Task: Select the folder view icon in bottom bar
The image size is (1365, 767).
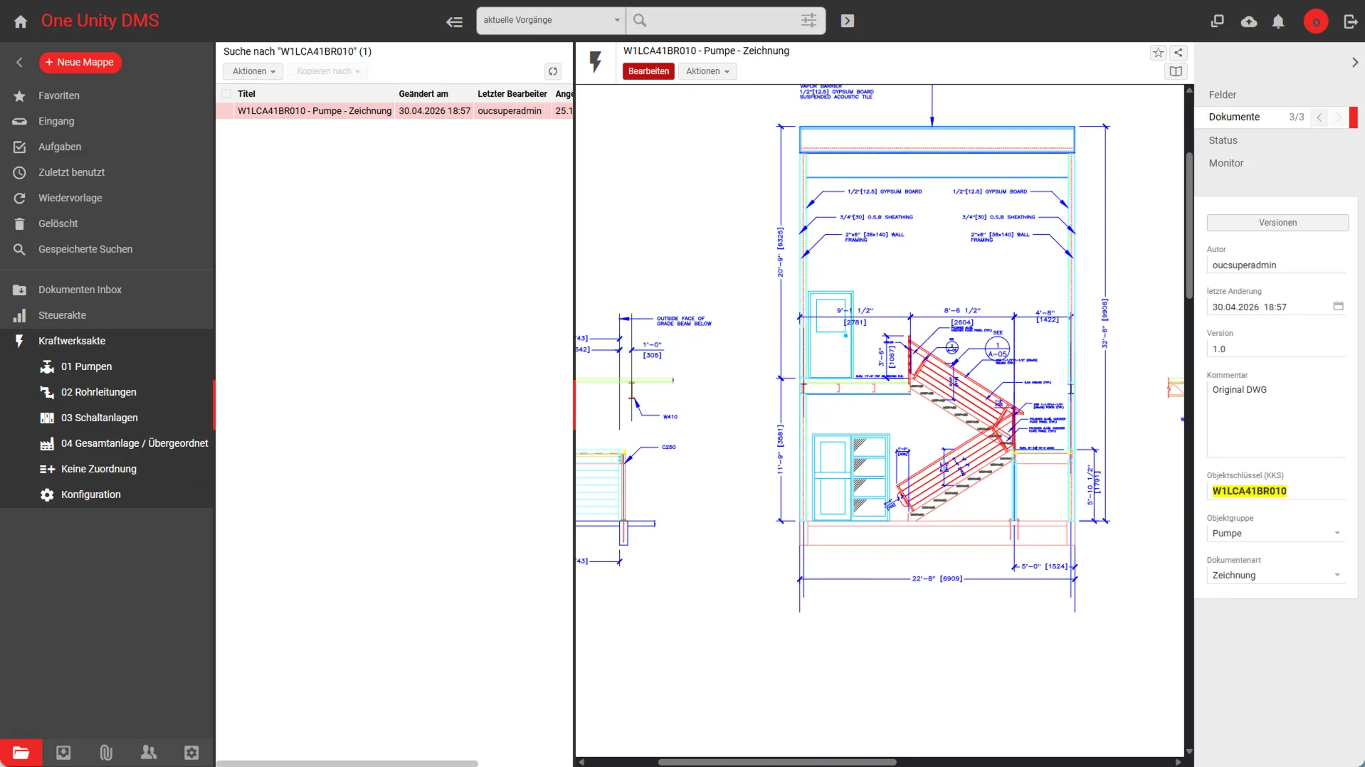Action: tap(21, 753)
